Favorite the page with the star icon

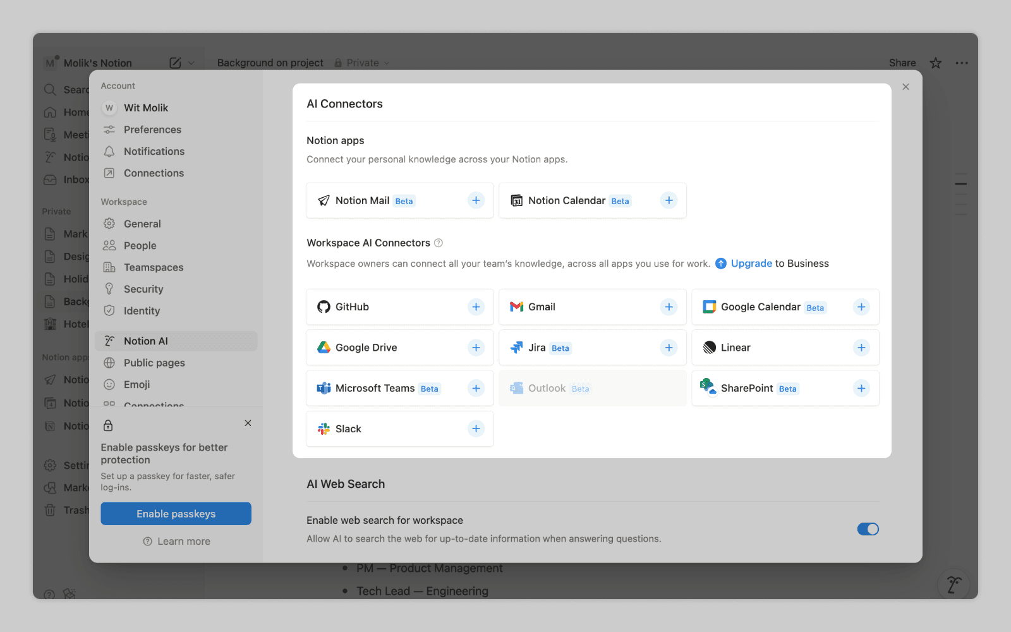pos(936,63)
